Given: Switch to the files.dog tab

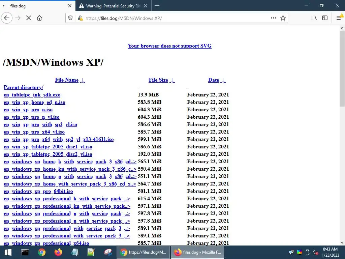Looking at the screenshot, I should [38, 6].
